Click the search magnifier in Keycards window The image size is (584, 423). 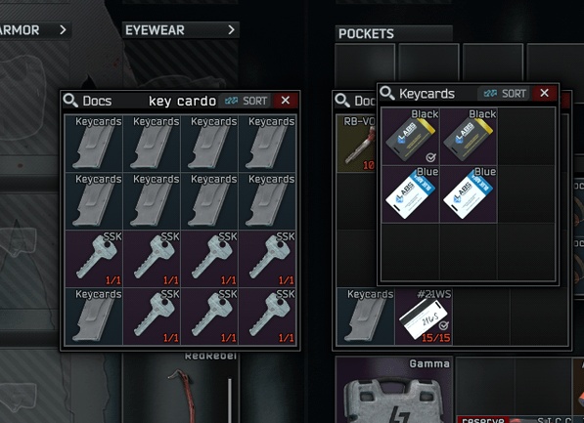click(387, 93)
